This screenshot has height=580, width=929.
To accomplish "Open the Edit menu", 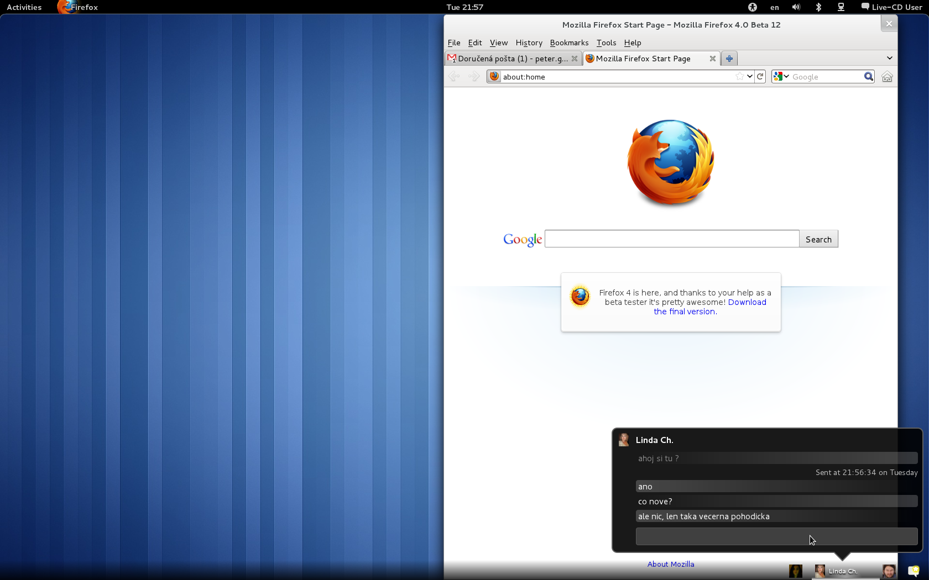I will tap(475, 43).
